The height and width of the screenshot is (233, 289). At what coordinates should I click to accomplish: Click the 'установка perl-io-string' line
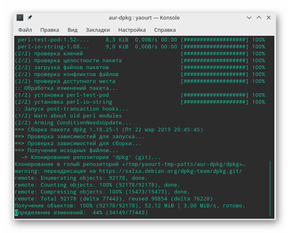pos(140,102)
